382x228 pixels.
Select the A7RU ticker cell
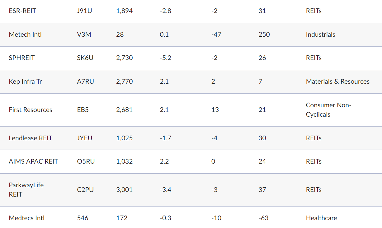point(85,81)
